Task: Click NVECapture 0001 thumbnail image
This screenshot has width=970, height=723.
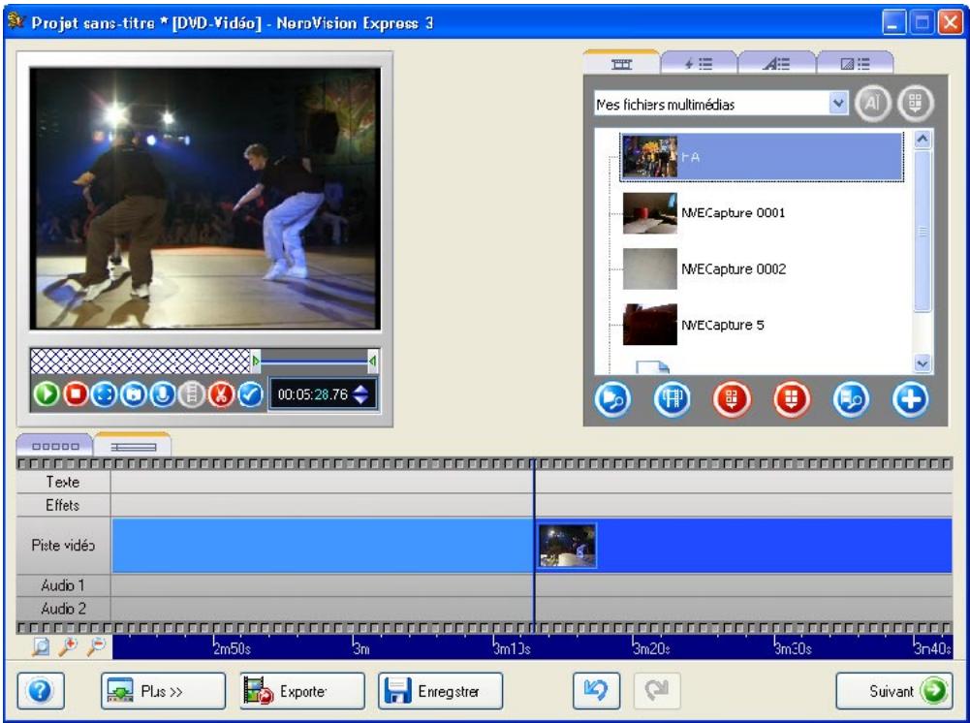Action: tap(649, 213)
